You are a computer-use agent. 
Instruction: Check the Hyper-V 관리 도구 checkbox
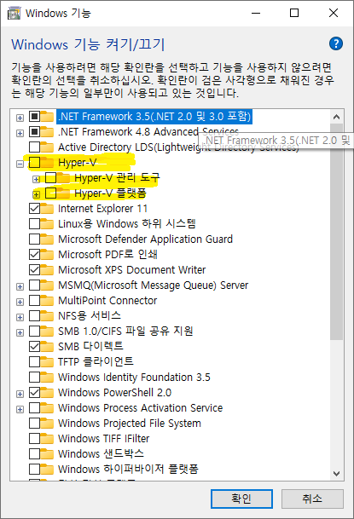(x=50, y=178)
